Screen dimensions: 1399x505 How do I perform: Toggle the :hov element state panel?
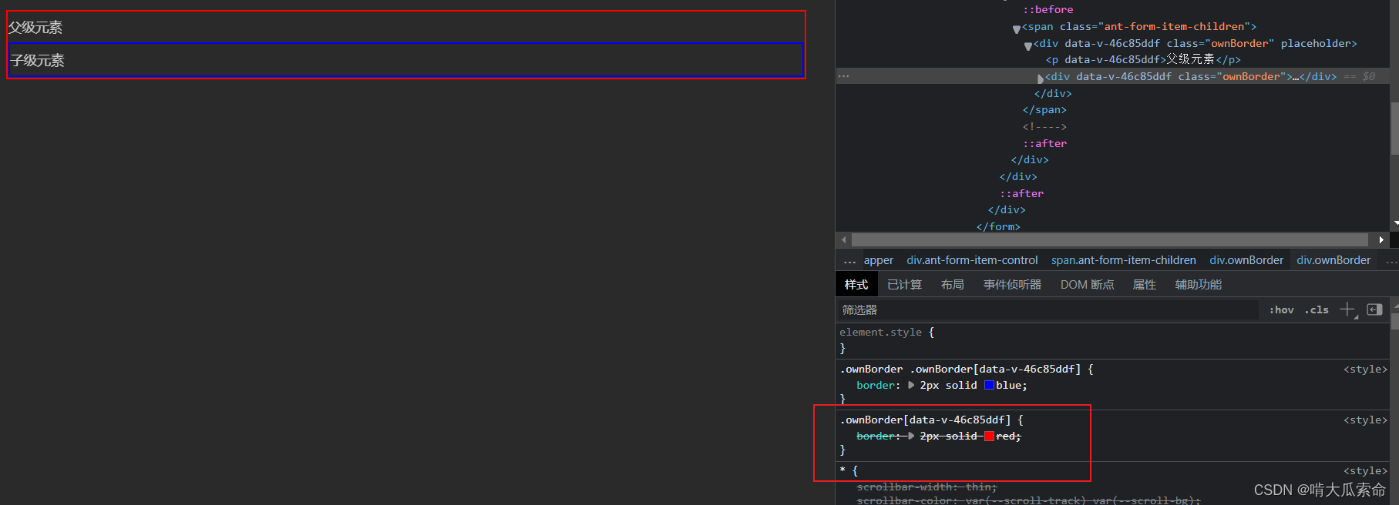point(1282,309)
